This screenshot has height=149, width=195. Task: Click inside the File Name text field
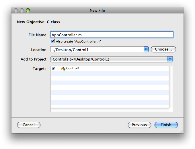click(x=112, y=35)
